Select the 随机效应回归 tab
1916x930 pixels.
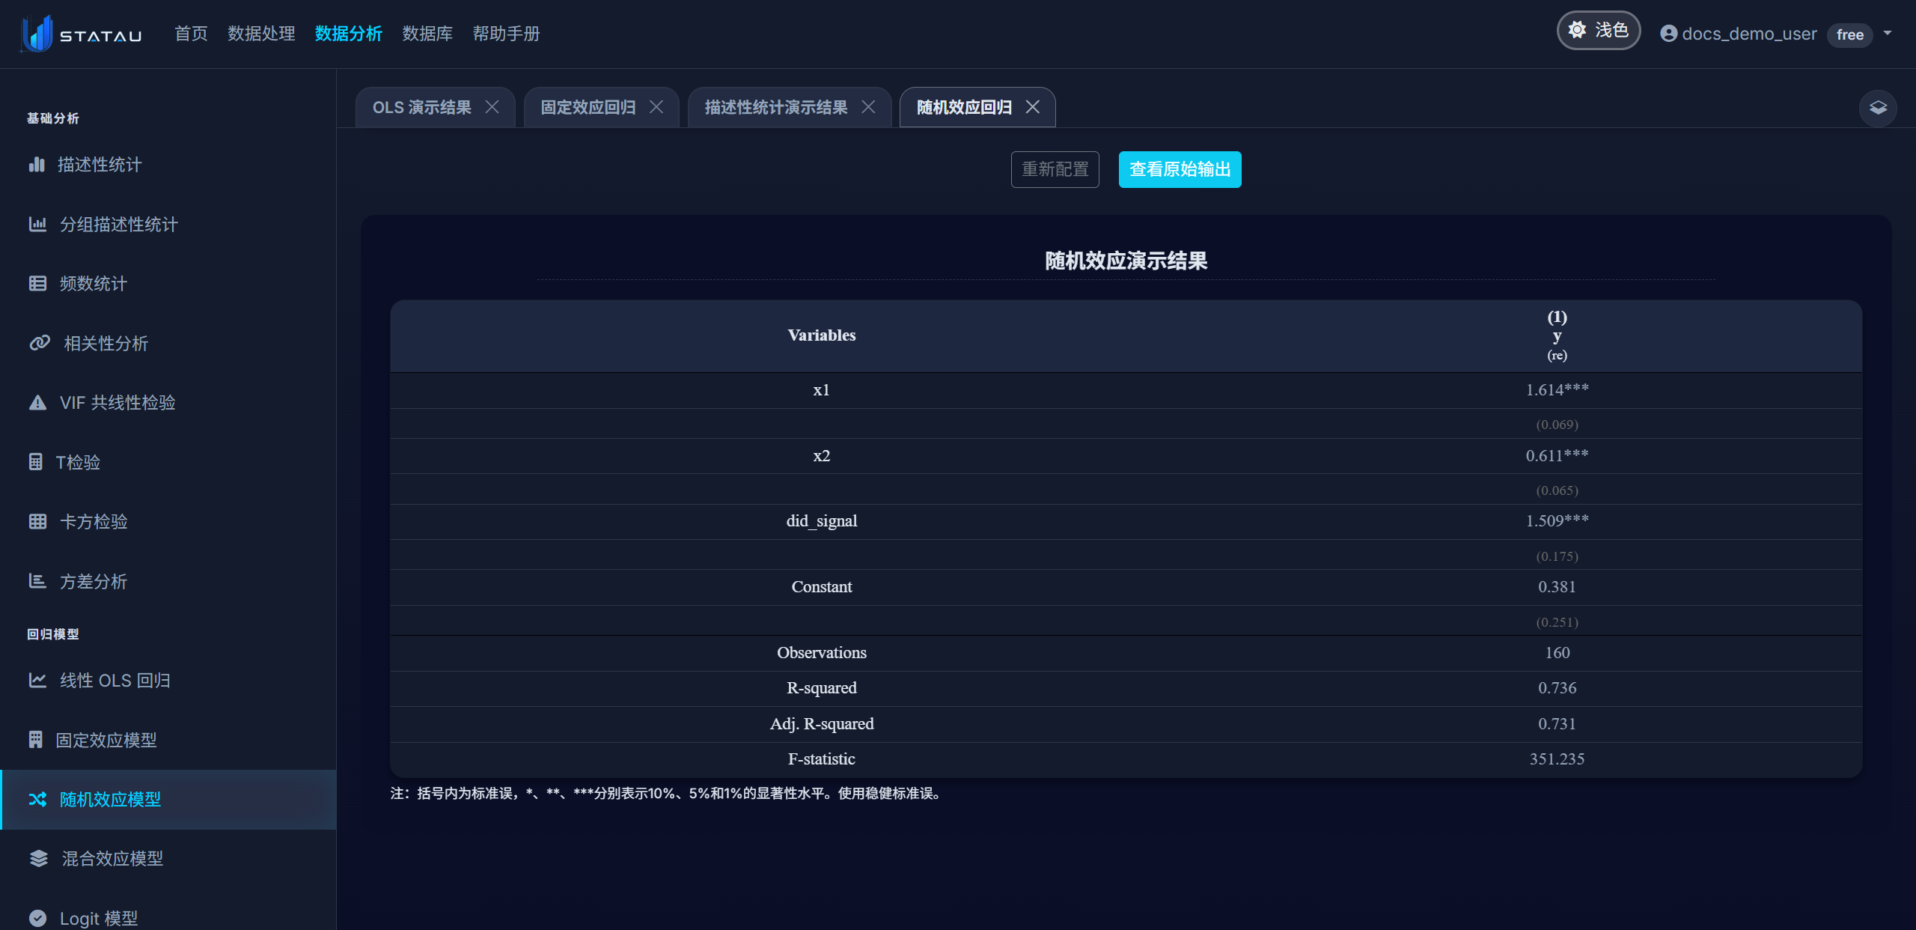964,107
